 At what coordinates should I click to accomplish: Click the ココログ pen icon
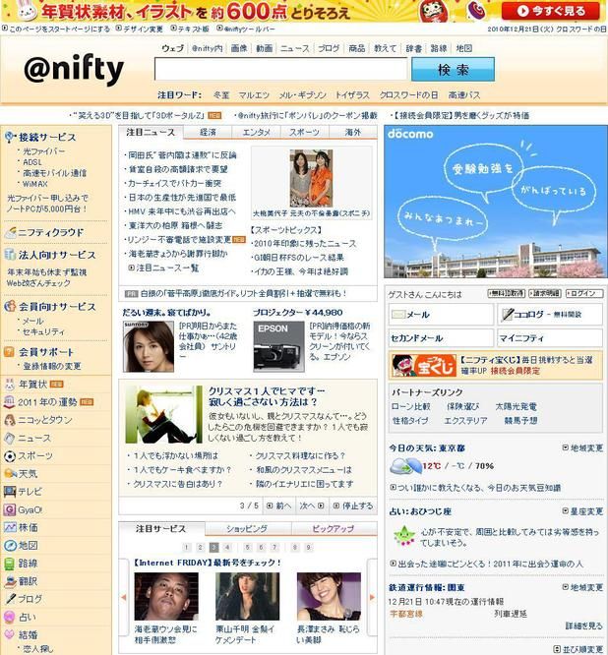(x=507, y=314)
